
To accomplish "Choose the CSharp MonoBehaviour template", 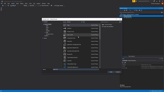I will tap(81, 67).
